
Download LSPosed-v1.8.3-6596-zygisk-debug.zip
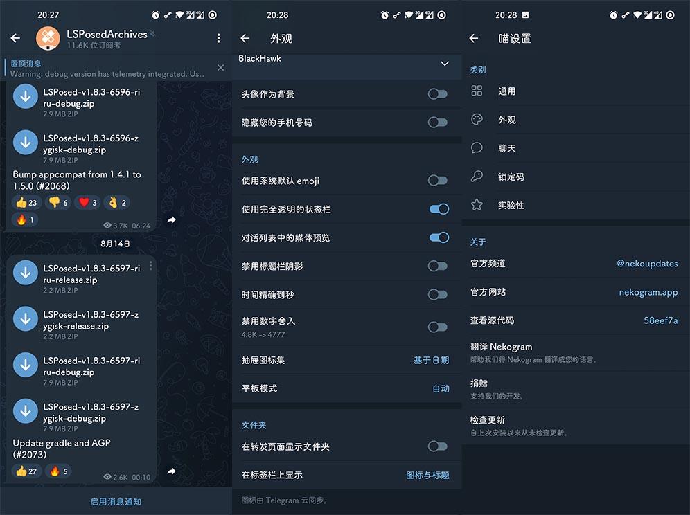coord(25,142)
